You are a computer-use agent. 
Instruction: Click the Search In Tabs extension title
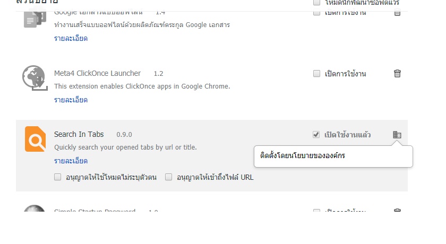click(79, 134)
